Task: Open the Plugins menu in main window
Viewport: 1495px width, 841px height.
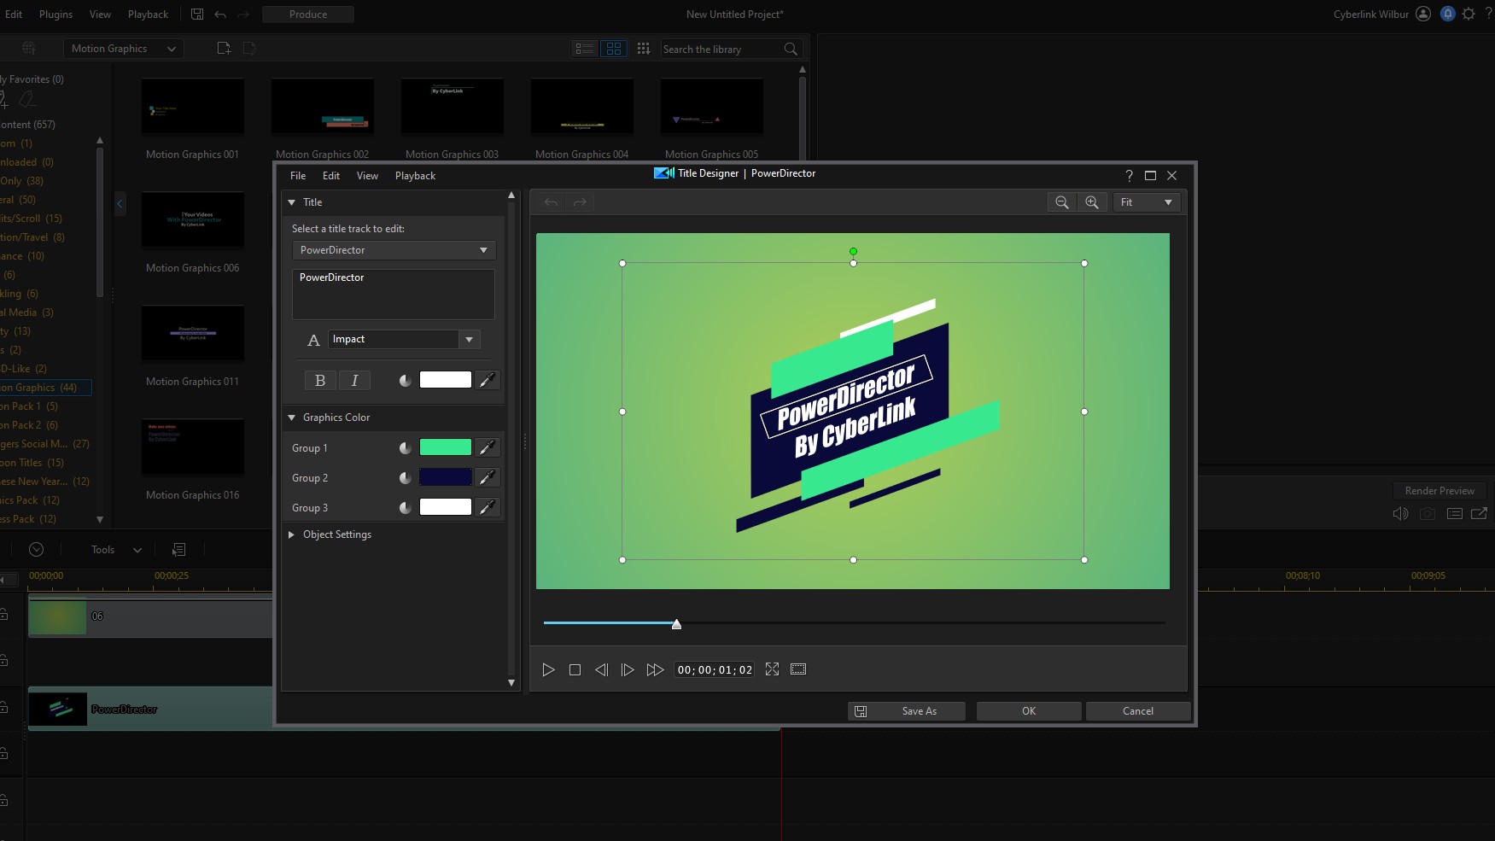Action: click(x=55, y=15)
